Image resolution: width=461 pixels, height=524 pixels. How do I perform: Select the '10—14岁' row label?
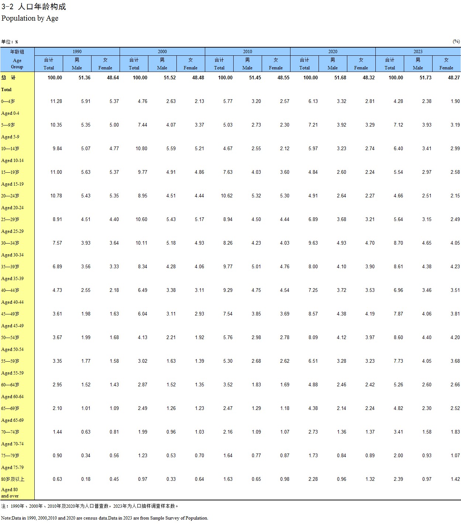tap(10, 148)
